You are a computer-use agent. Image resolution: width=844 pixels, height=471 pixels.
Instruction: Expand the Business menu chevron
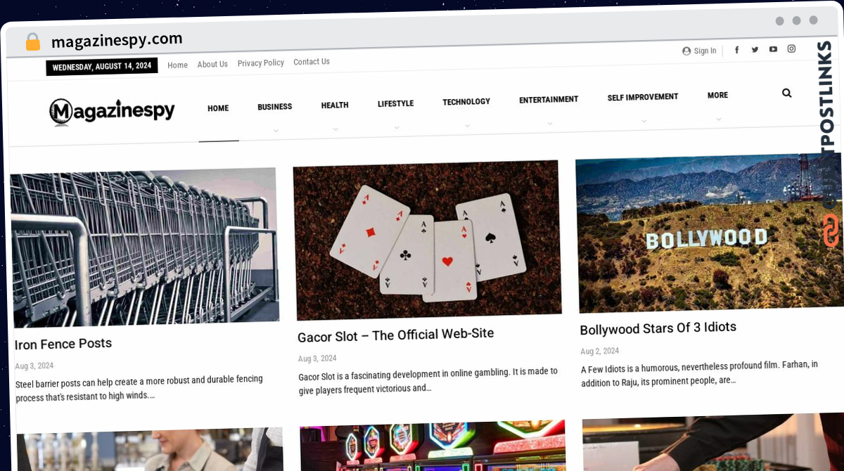point(276,130)
